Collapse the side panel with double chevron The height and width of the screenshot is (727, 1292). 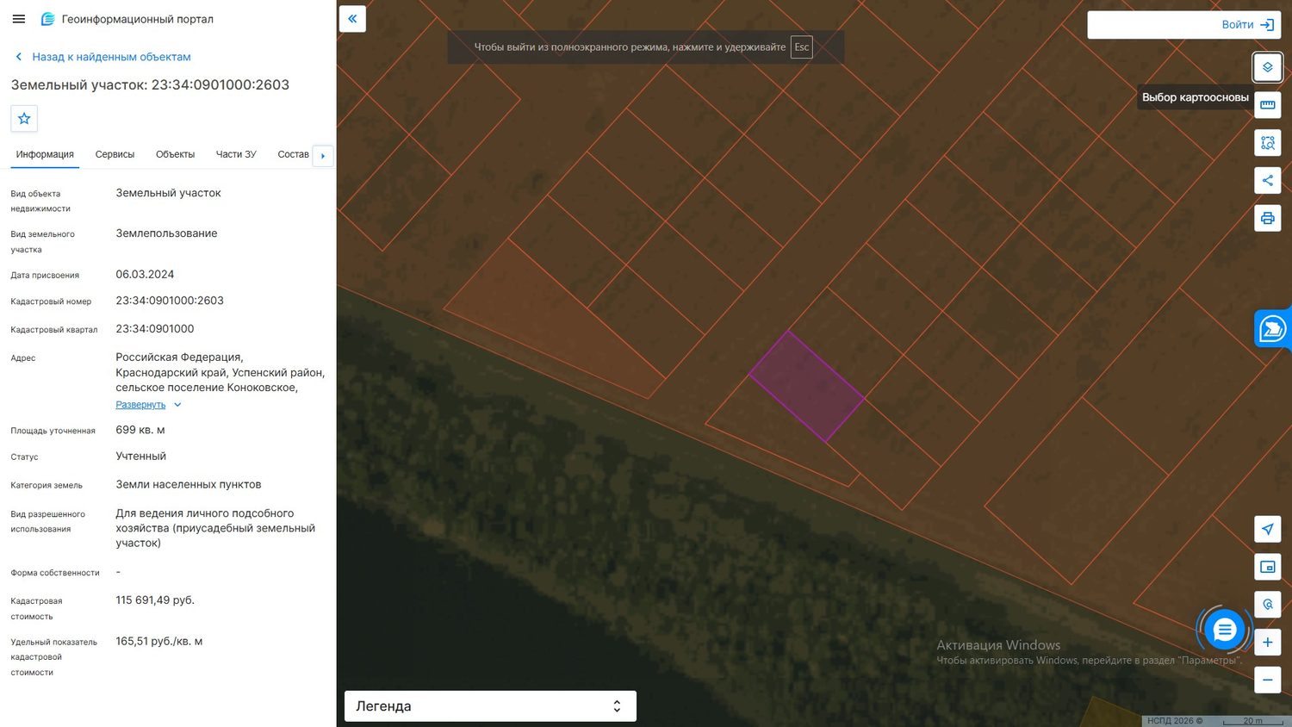point(352,19)
